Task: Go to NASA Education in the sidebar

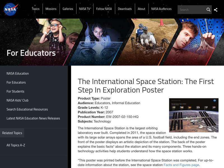Action: [x=17, y=73]
